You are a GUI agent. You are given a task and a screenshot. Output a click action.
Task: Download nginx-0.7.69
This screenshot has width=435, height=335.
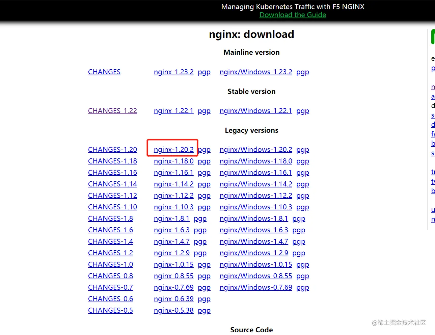coord(174,287)
